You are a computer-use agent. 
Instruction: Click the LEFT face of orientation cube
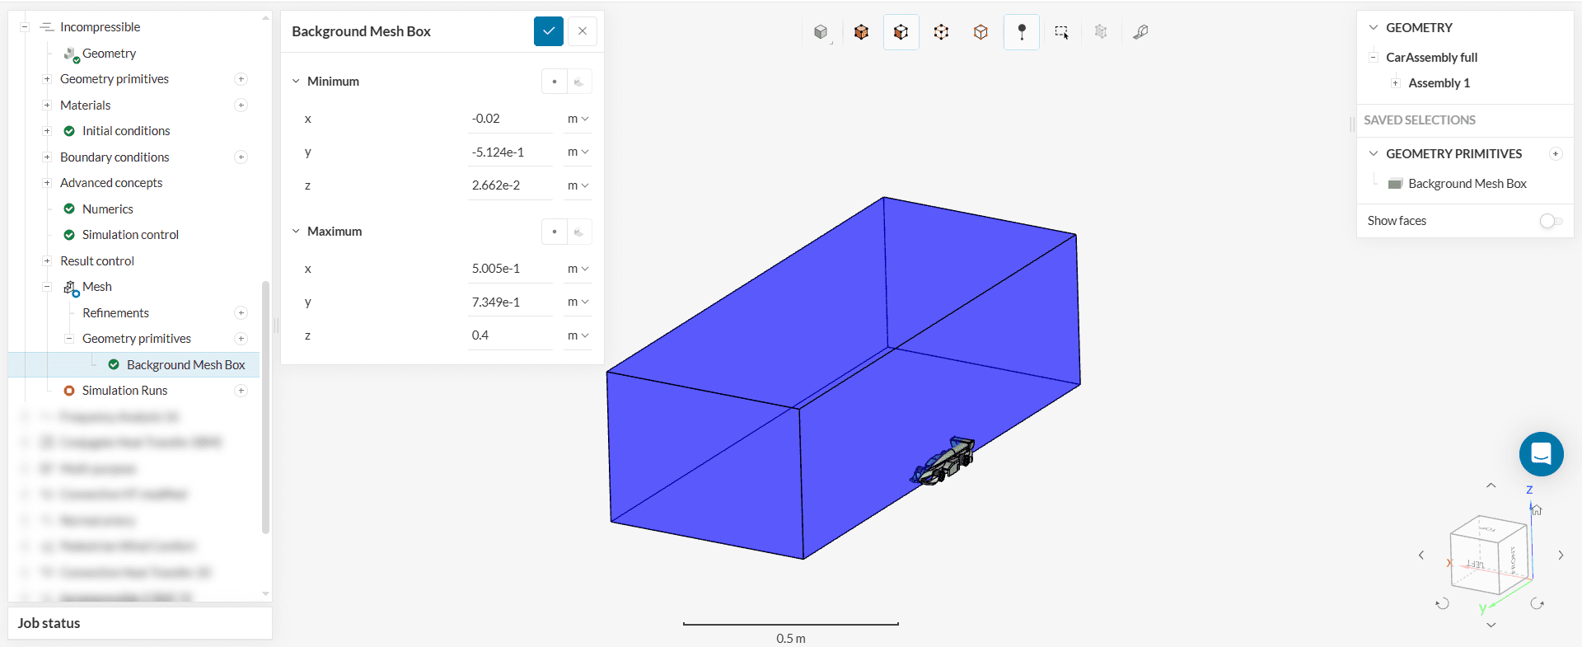click(1476, 565)
